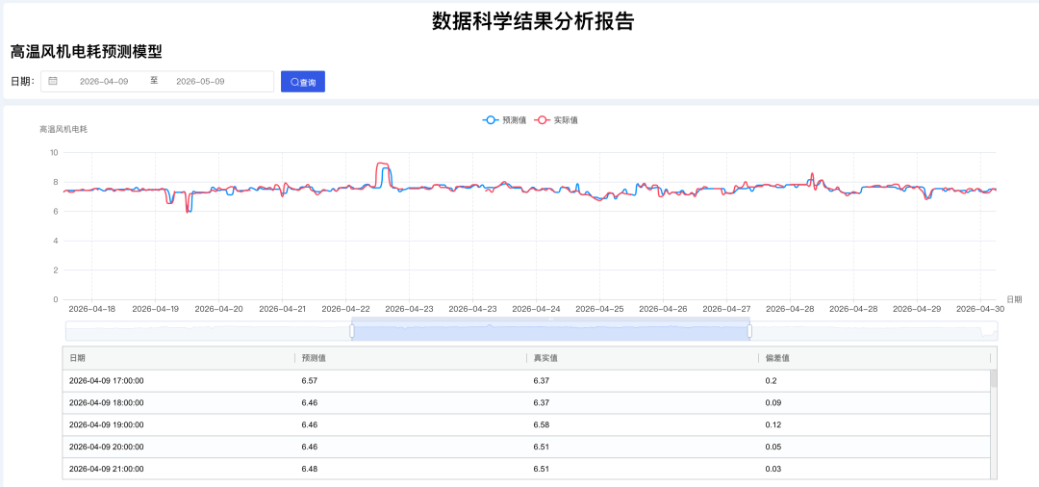Click 真实值 column header

(642, 358)
